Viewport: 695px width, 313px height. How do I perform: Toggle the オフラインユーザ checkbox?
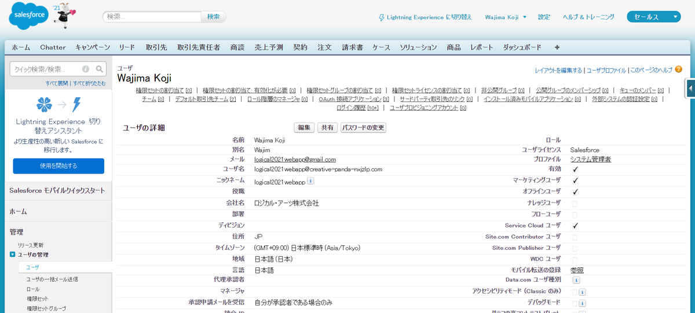pos(575,192)
